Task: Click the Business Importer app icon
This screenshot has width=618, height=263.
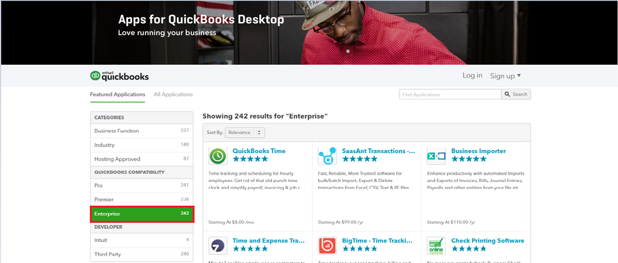Action: tap(437, 156)
